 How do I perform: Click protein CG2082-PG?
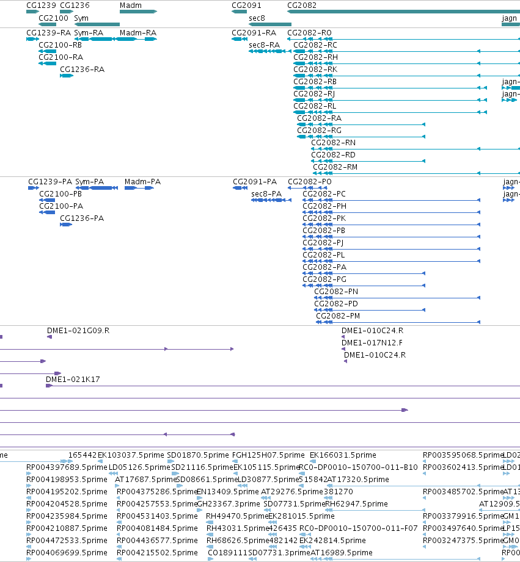(324, 279)
